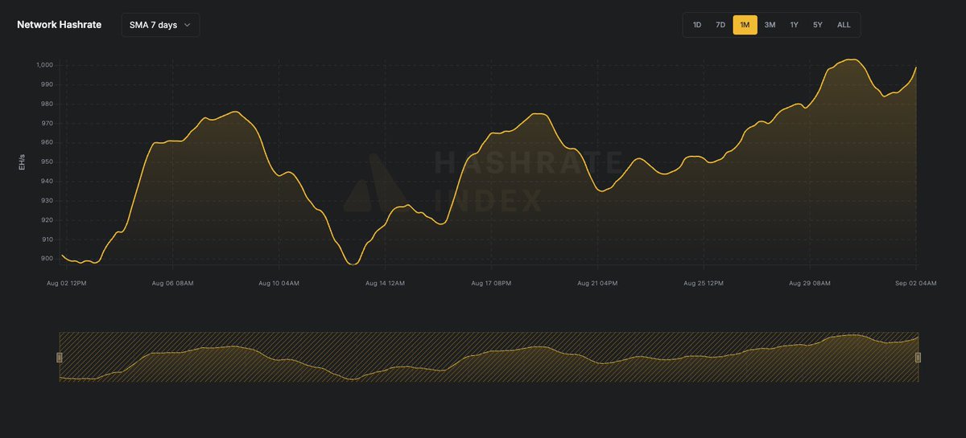966x438 pixels.
Task: Click the 990 y-axis value
Action: [47, 84]
